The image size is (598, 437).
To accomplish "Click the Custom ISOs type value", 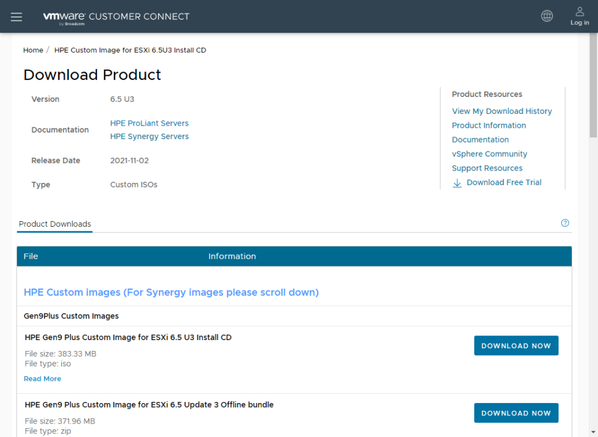I will click(134, 185).
